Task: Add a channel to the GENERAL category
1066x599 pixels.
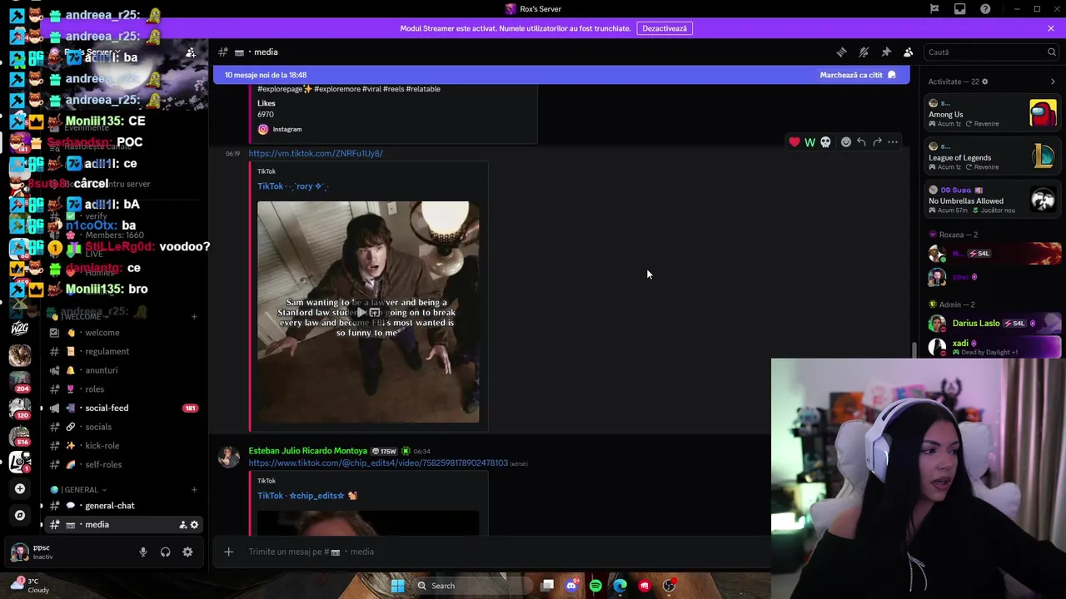Action: [x=194, y=490]
